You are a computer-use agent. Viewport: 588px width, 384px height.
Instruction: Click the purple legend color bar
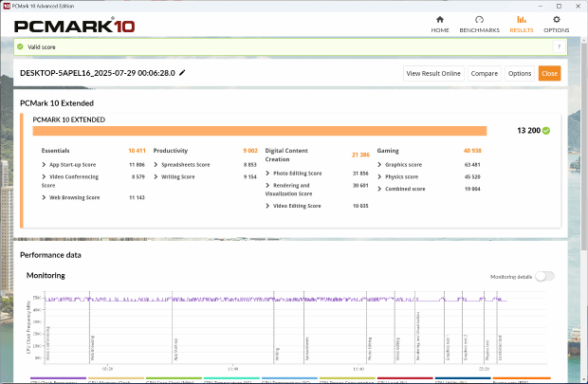58,378
